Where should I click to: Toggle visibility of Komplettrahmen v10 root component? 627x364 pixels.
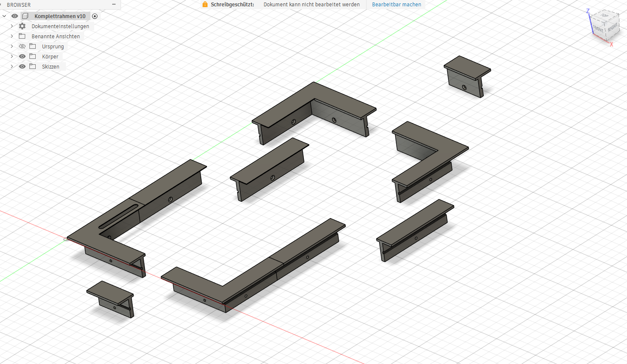pyautogui.click(x=15, y=16)
